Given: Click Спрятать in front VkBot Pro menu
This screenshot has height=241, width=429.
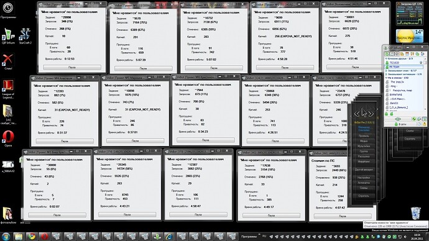Looking at the screenshot, I should pyautogui.click(x=364, y=196).
